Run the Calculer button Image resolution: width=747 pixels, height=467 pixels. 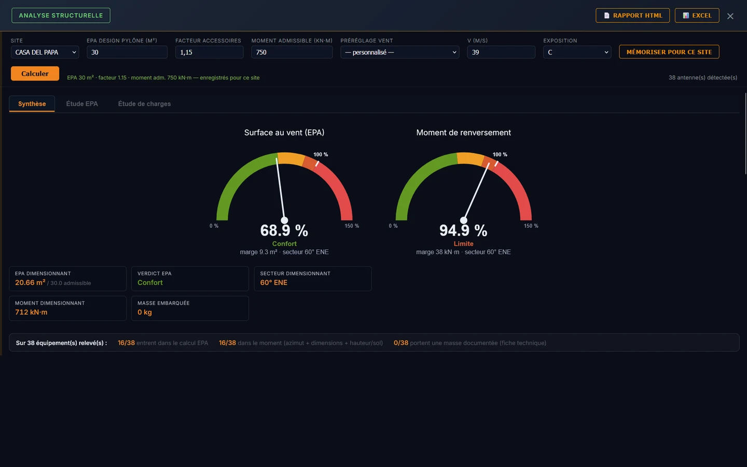pyautogui.click(x=35, y=74)
